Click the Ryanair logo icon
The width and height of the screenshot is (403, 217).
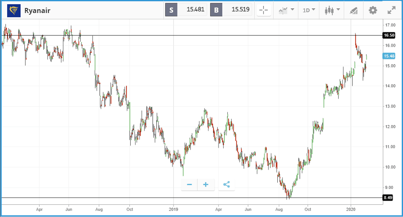point(14,10)
